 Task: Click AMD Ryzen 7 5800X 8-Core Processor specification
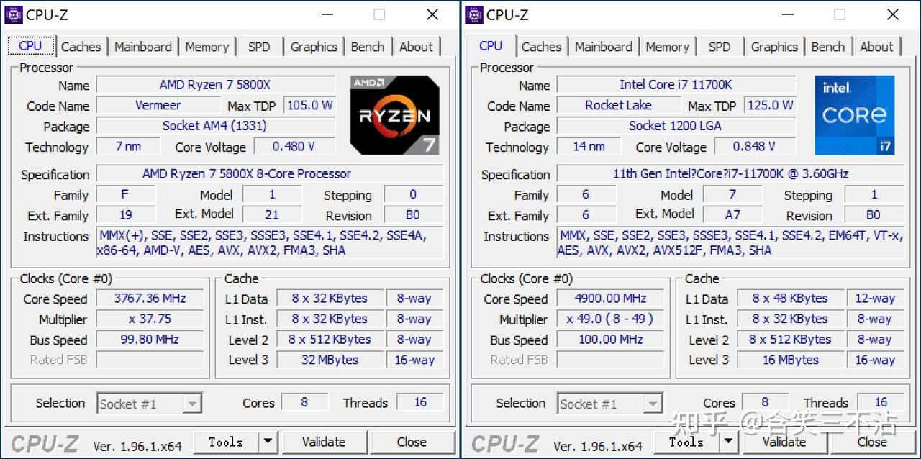270,174
